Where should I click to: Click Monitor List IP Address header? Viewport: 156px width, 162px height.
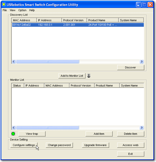point(34,86)
